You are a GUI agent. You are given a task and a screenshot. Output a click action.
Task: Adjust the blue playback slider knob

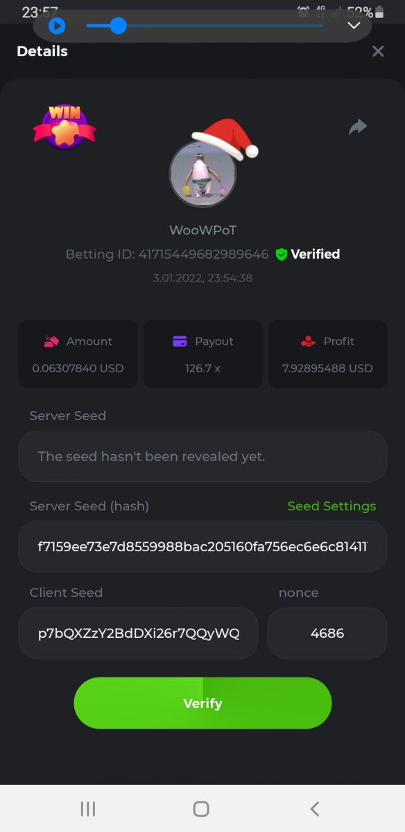(x=119, y=26)
